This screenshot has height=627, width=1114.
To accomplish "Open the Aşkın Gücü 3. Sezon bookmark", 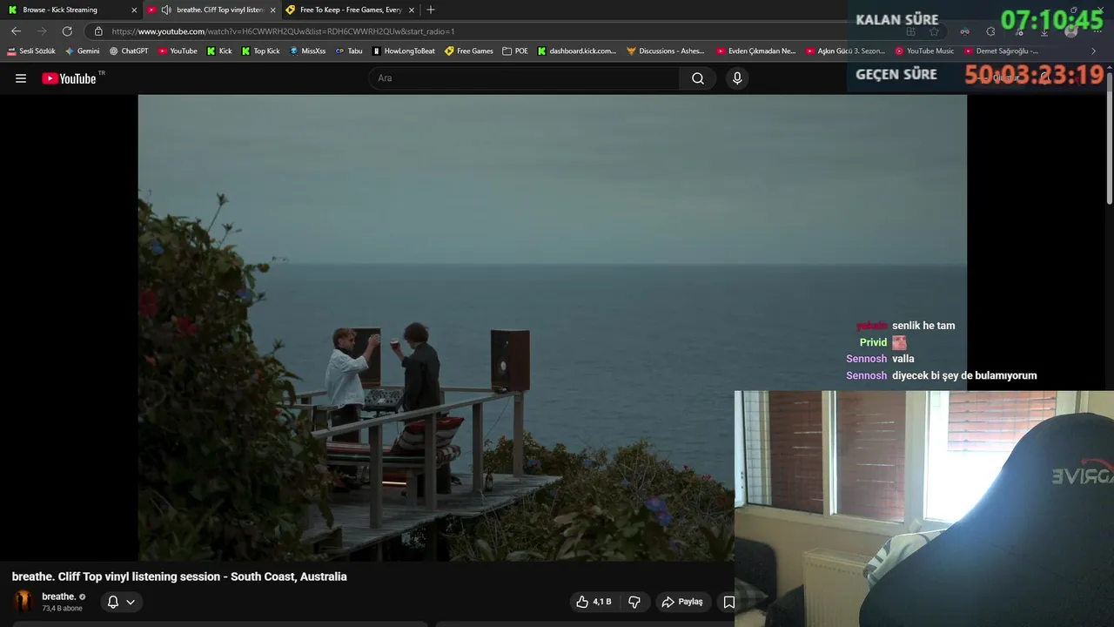I will (845, 51).
